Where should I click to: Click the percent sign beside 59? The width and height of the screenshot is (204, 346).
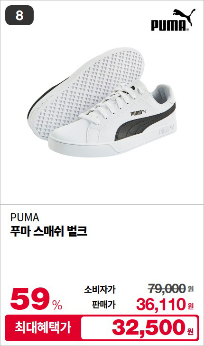click(x=57, y=305)
